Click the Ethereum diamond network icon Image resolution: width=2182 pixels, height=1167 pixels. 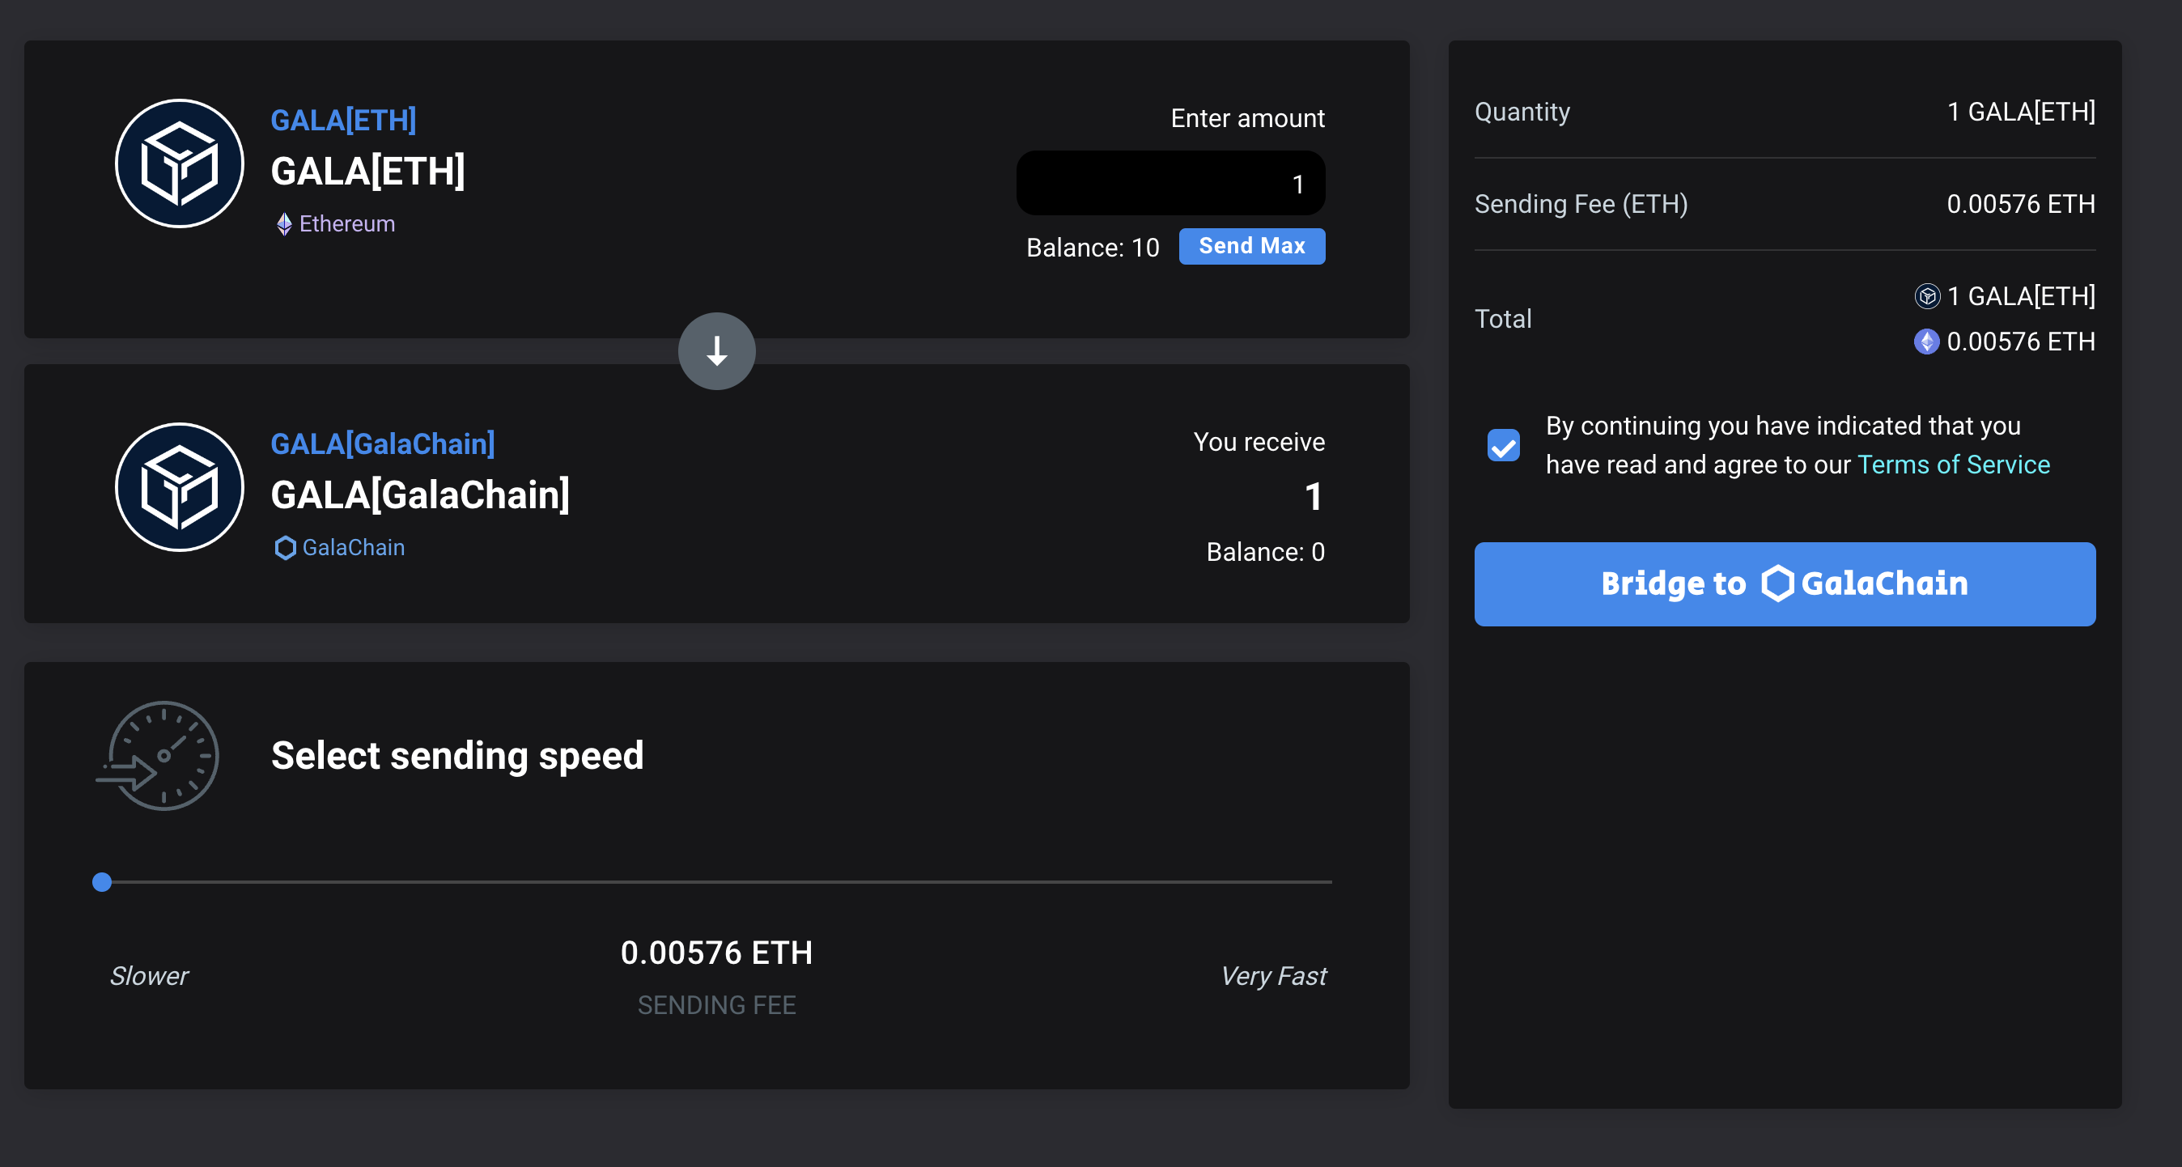coord(284,224)
